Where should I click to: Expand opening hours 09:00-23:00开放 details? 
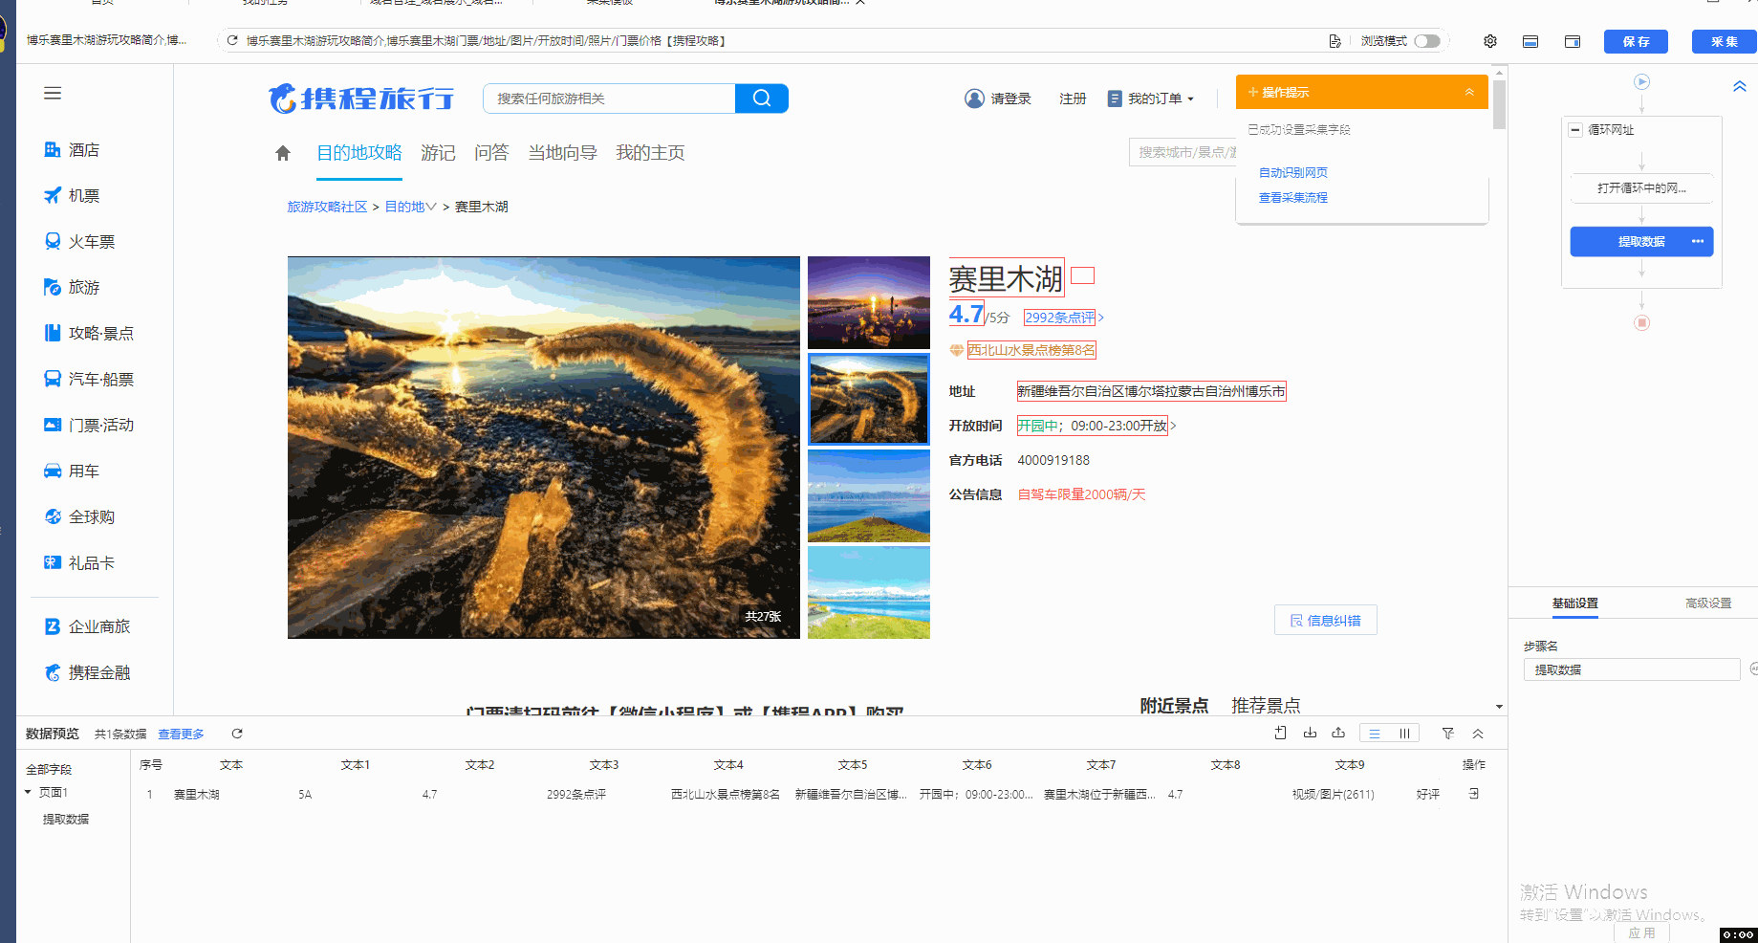[x=1096, y=426]
